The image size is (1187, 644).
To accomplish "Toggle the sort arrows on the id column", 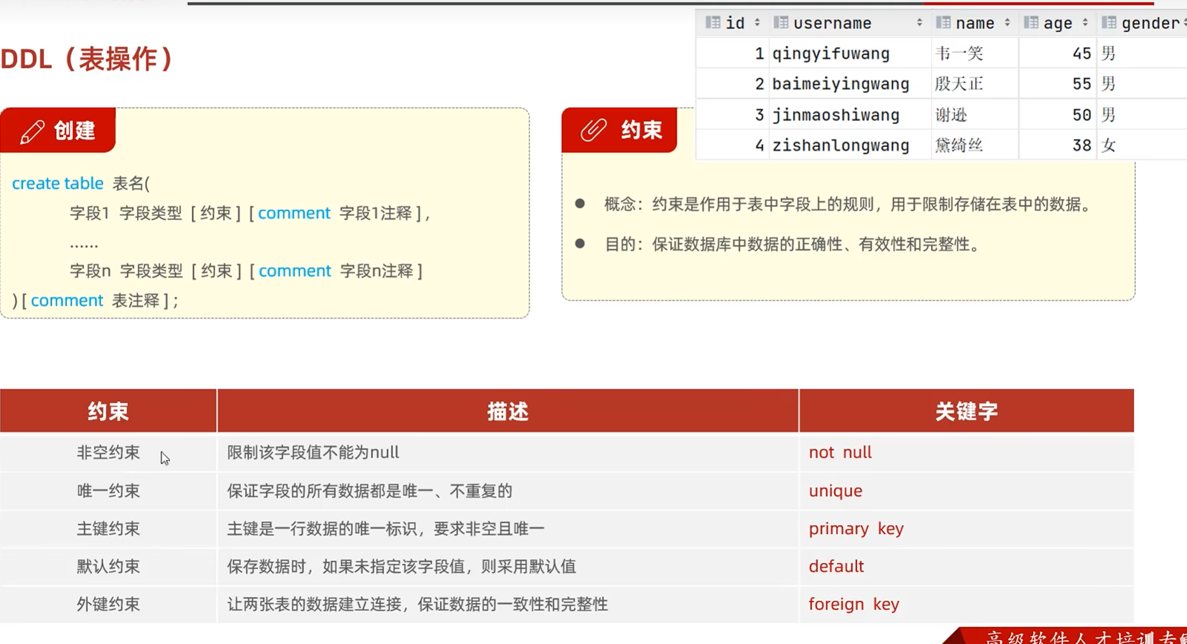I will tap(757, 23).
